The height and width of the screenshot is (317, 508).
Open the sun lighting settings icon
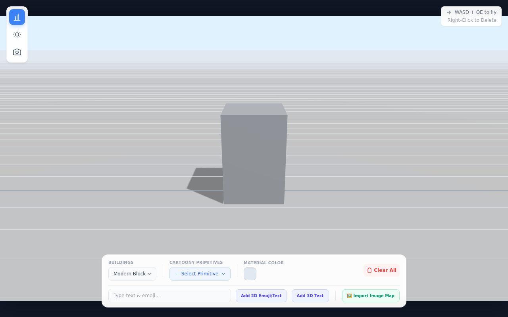coord(17,34)
